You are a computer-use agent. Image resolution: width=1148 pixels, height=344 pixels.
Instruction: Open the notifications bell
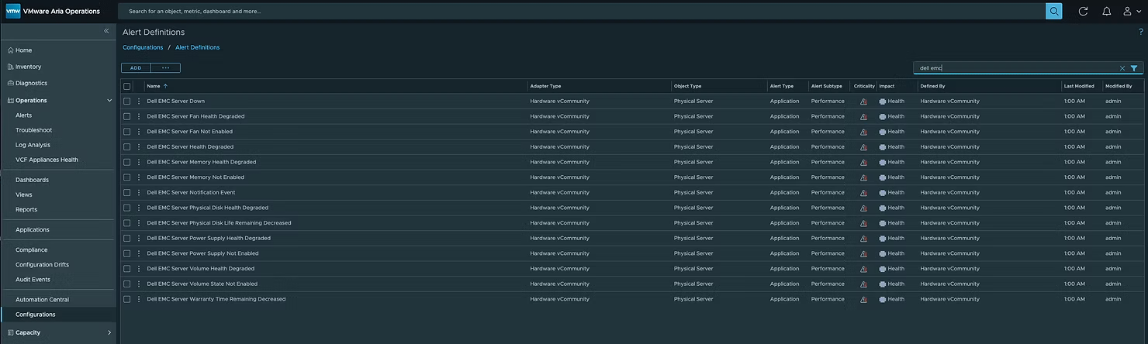tap(1106, 11)
